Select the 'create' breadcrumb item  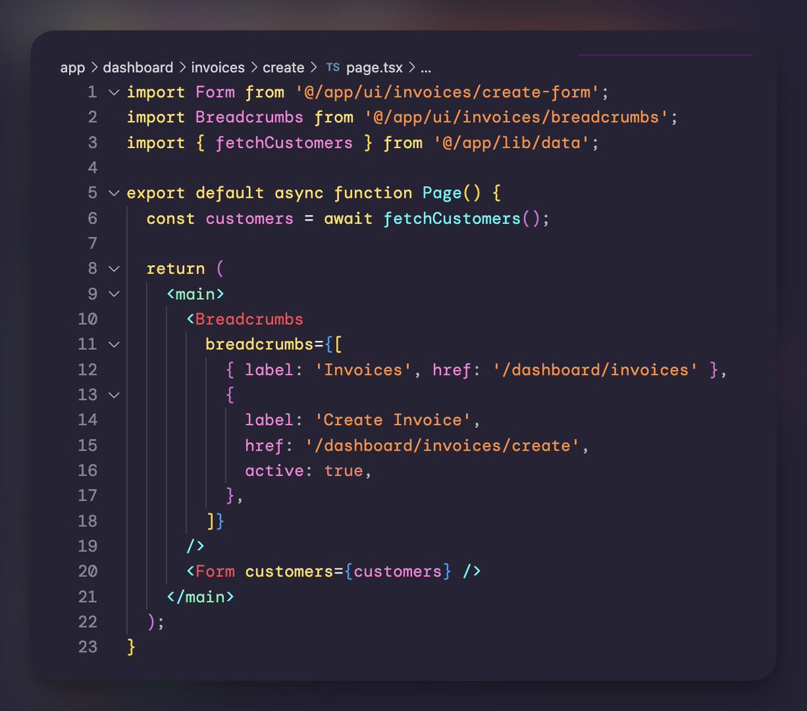click(x=283, y=67)
